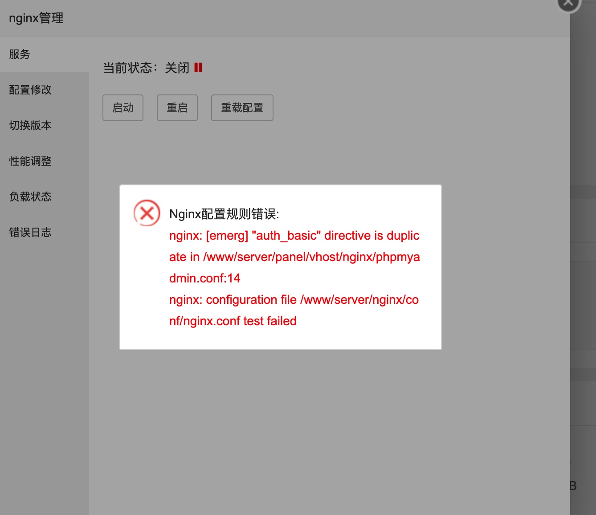Click the auth_basic duplicate error message

tap(294, 257)
